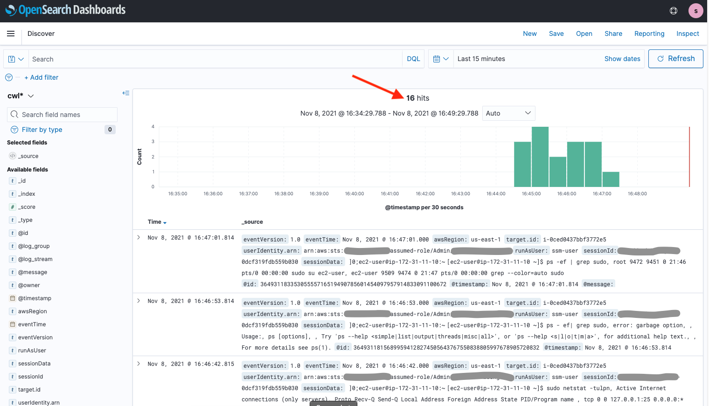
Task: Click inside the Search query input field
Action: click(187, 59)
